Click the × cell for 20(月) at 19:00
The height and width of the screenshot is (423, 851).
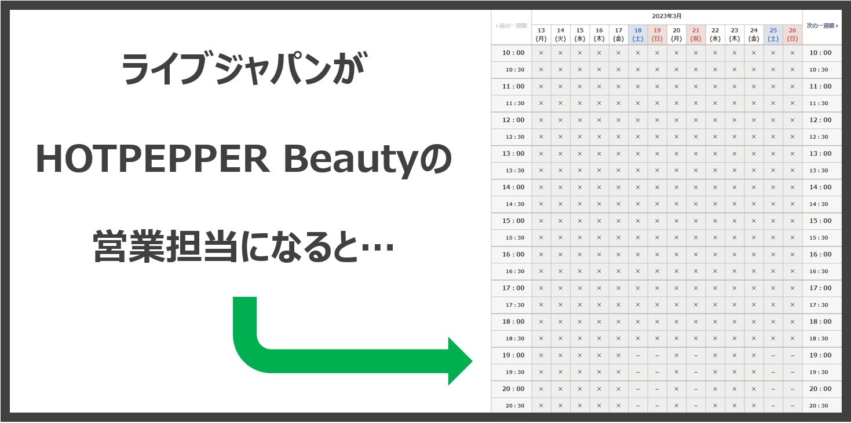(x=676, y=355)
